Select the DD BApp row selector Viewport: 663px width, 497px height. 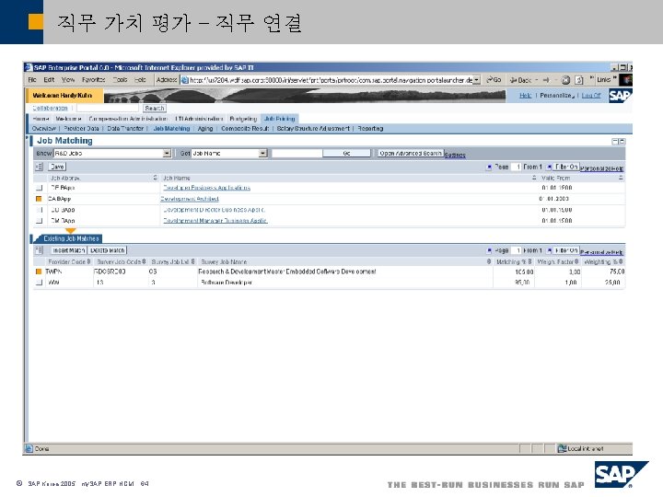point(39,210)
